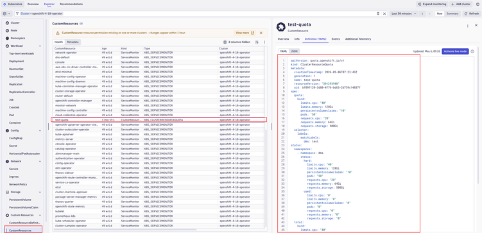Switch to Summary time mode
The image size is (482, 233).
[452, 14]
